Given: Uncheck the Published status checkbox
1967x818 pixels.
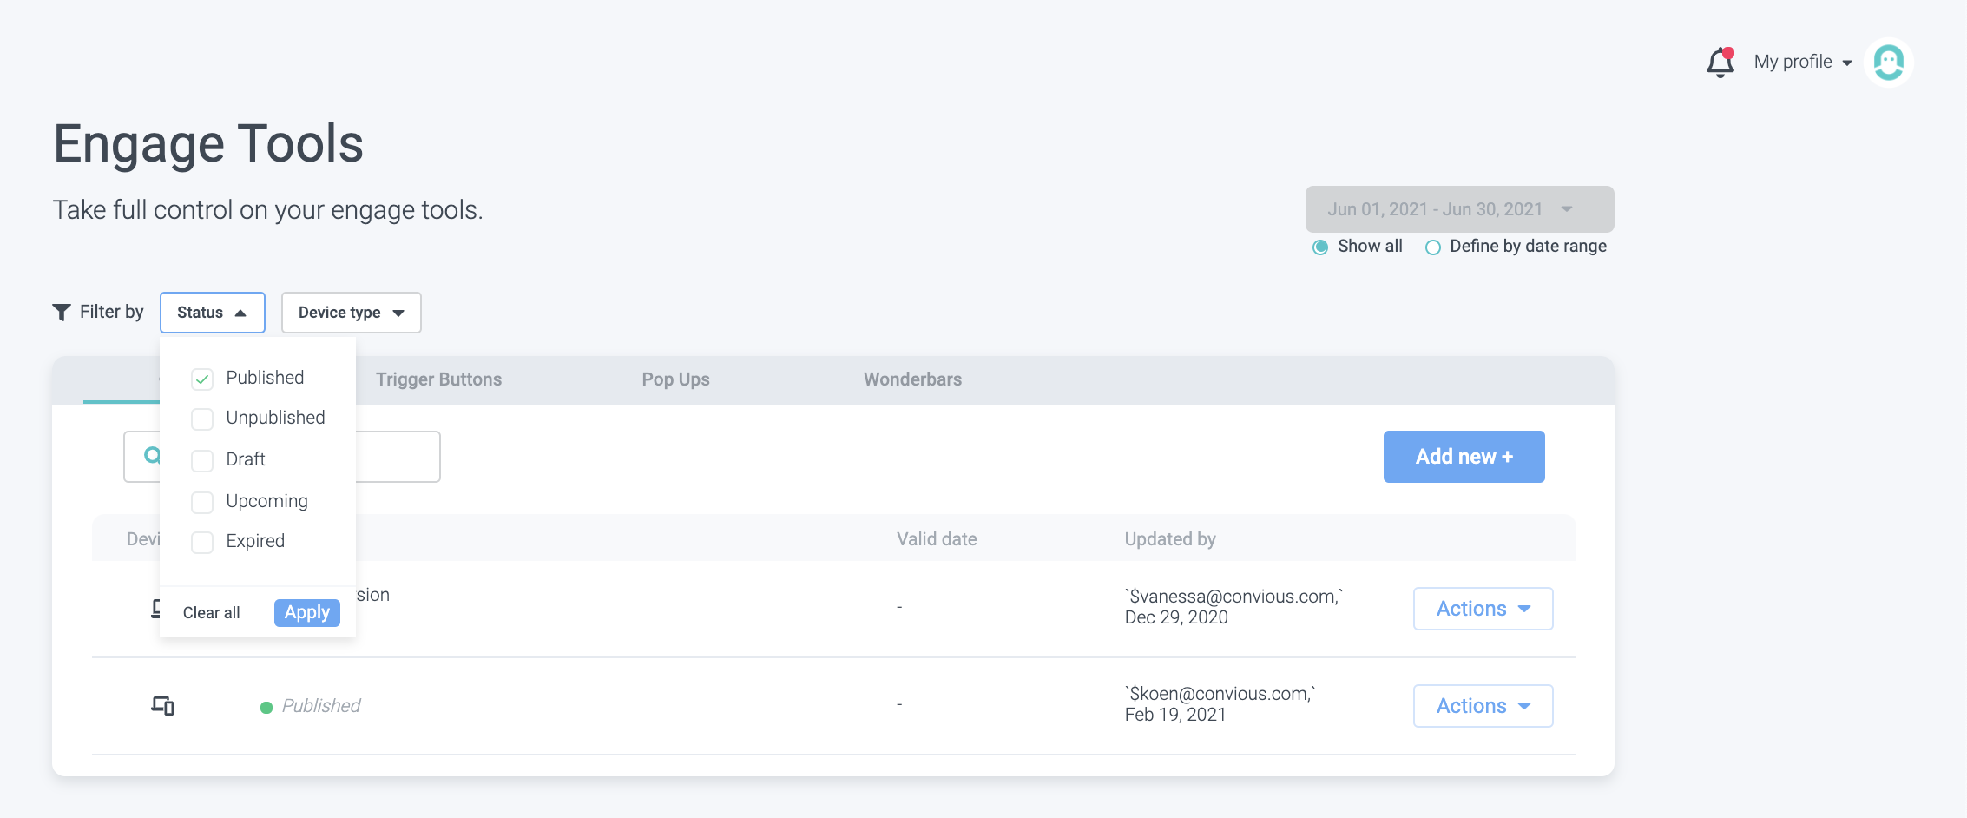Looking at the screenshot, I should coord(202,379).
